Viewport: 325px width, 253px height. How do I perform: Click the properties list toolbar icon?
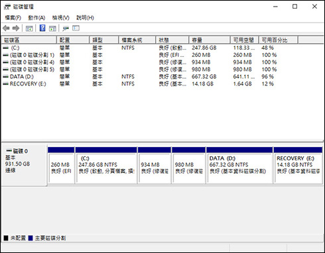click(x=76, y=28)
